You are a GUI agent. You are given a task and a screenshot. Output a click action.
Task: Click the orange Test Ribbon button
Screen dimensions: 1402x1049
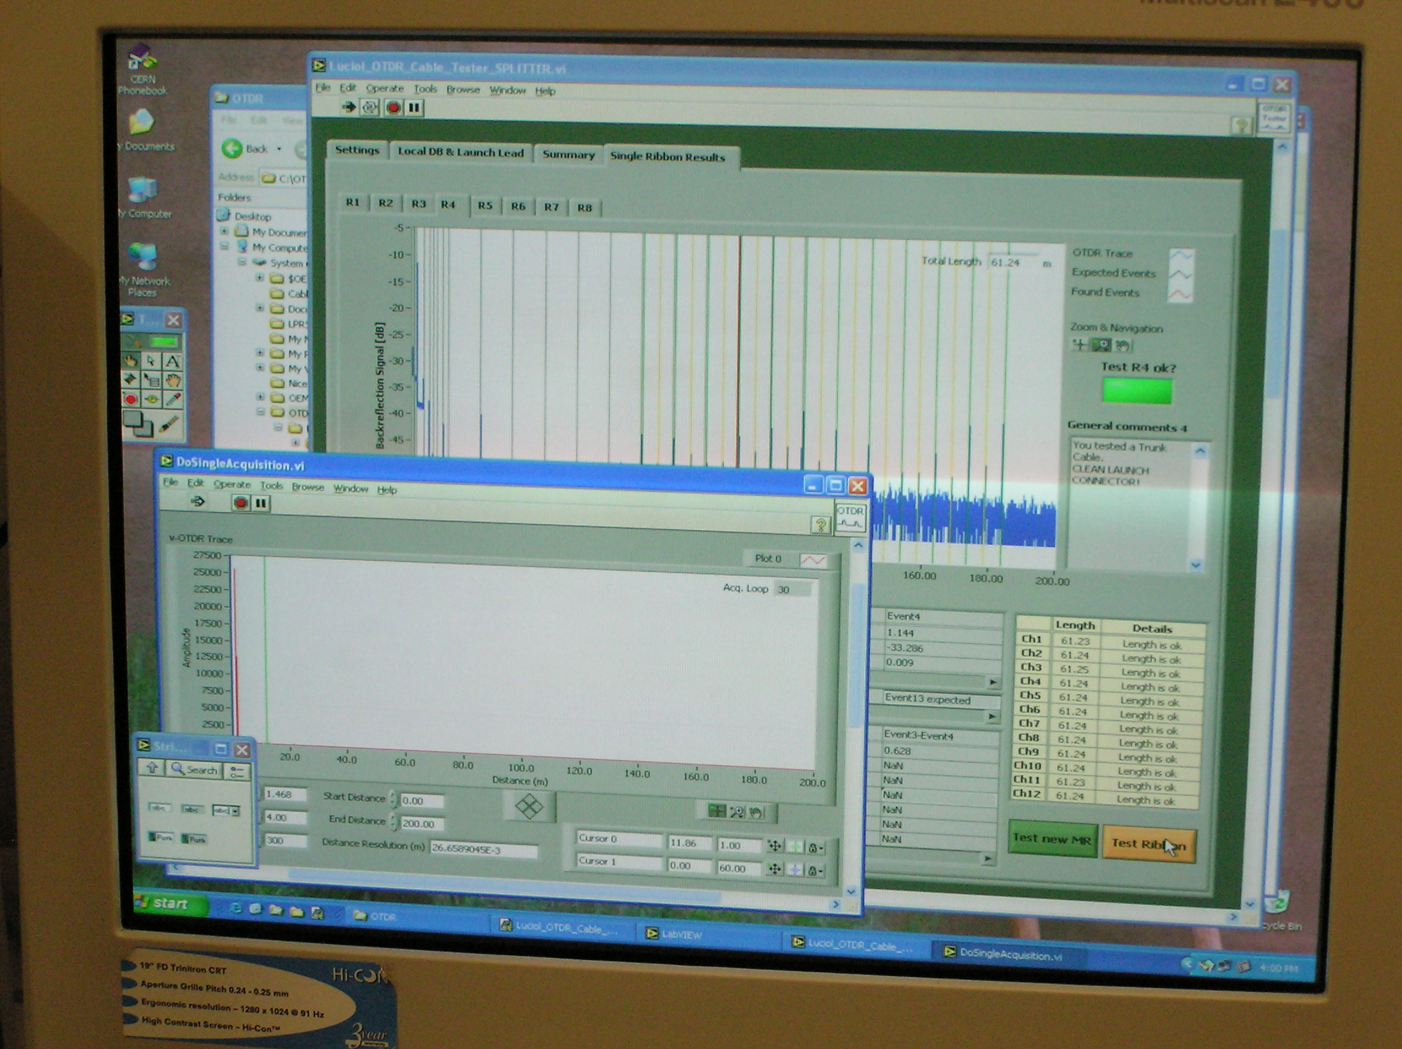[x=1148, y=844]
